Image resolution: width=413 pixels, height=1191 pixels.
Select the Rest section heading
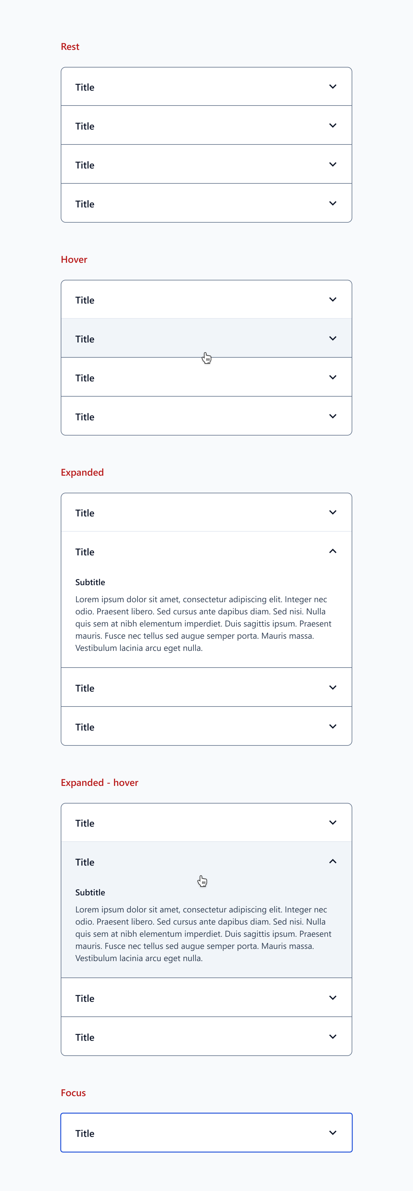[70, 47]
